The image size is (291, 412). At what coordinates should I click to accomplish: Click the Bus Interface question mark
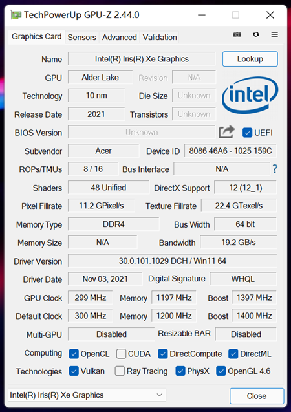(275, 169)
